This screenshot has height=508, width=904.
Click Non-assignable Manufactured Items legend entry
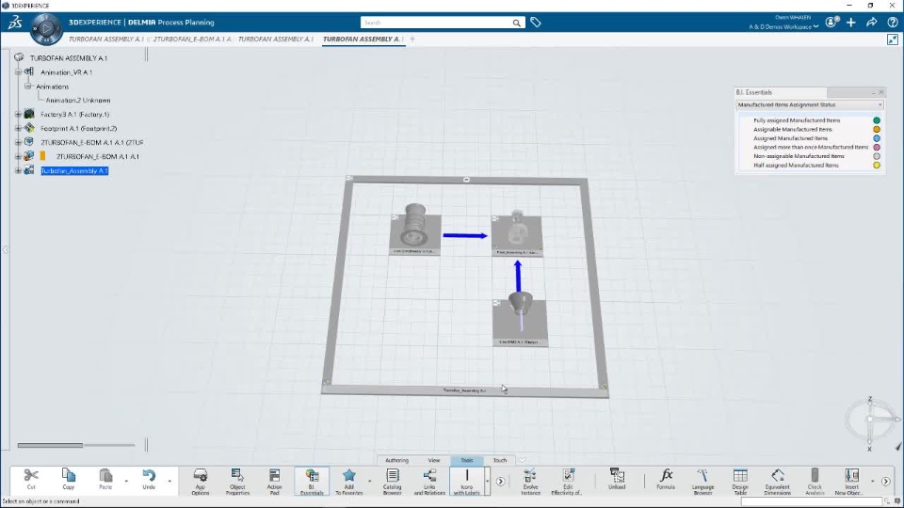click(x=799, y=156)
